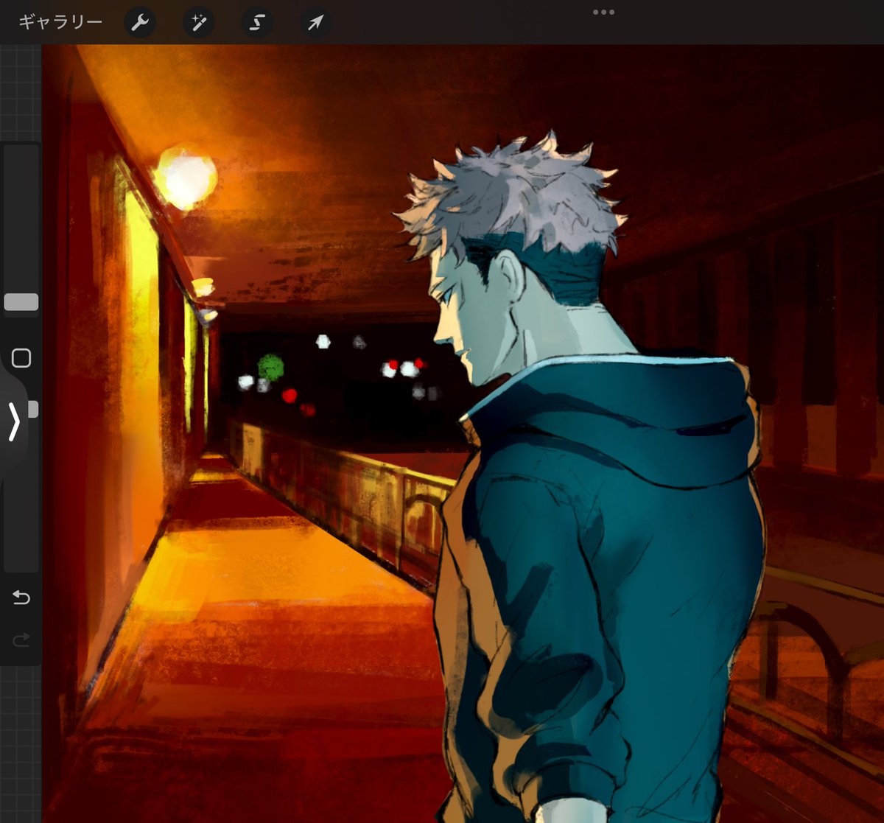884x823 pixels.
Task: Undo the last stroke with the undo arrow
Action: tap(21, 597)
